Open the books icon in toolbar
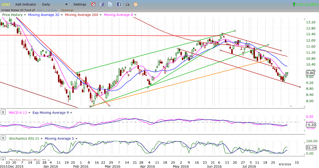The width and height of the screenshot is (319, 168). 102,4
